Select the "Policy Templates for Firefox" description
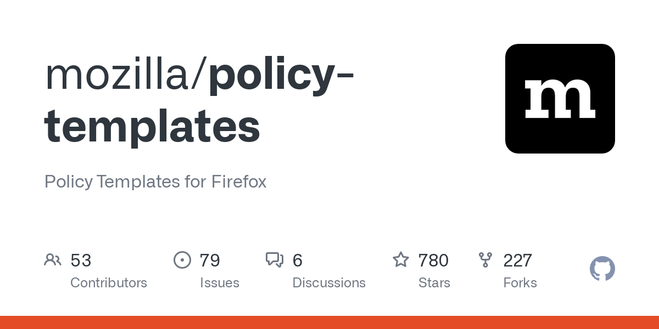The height and width of the screenshot is (329, 659). (155, 181)
